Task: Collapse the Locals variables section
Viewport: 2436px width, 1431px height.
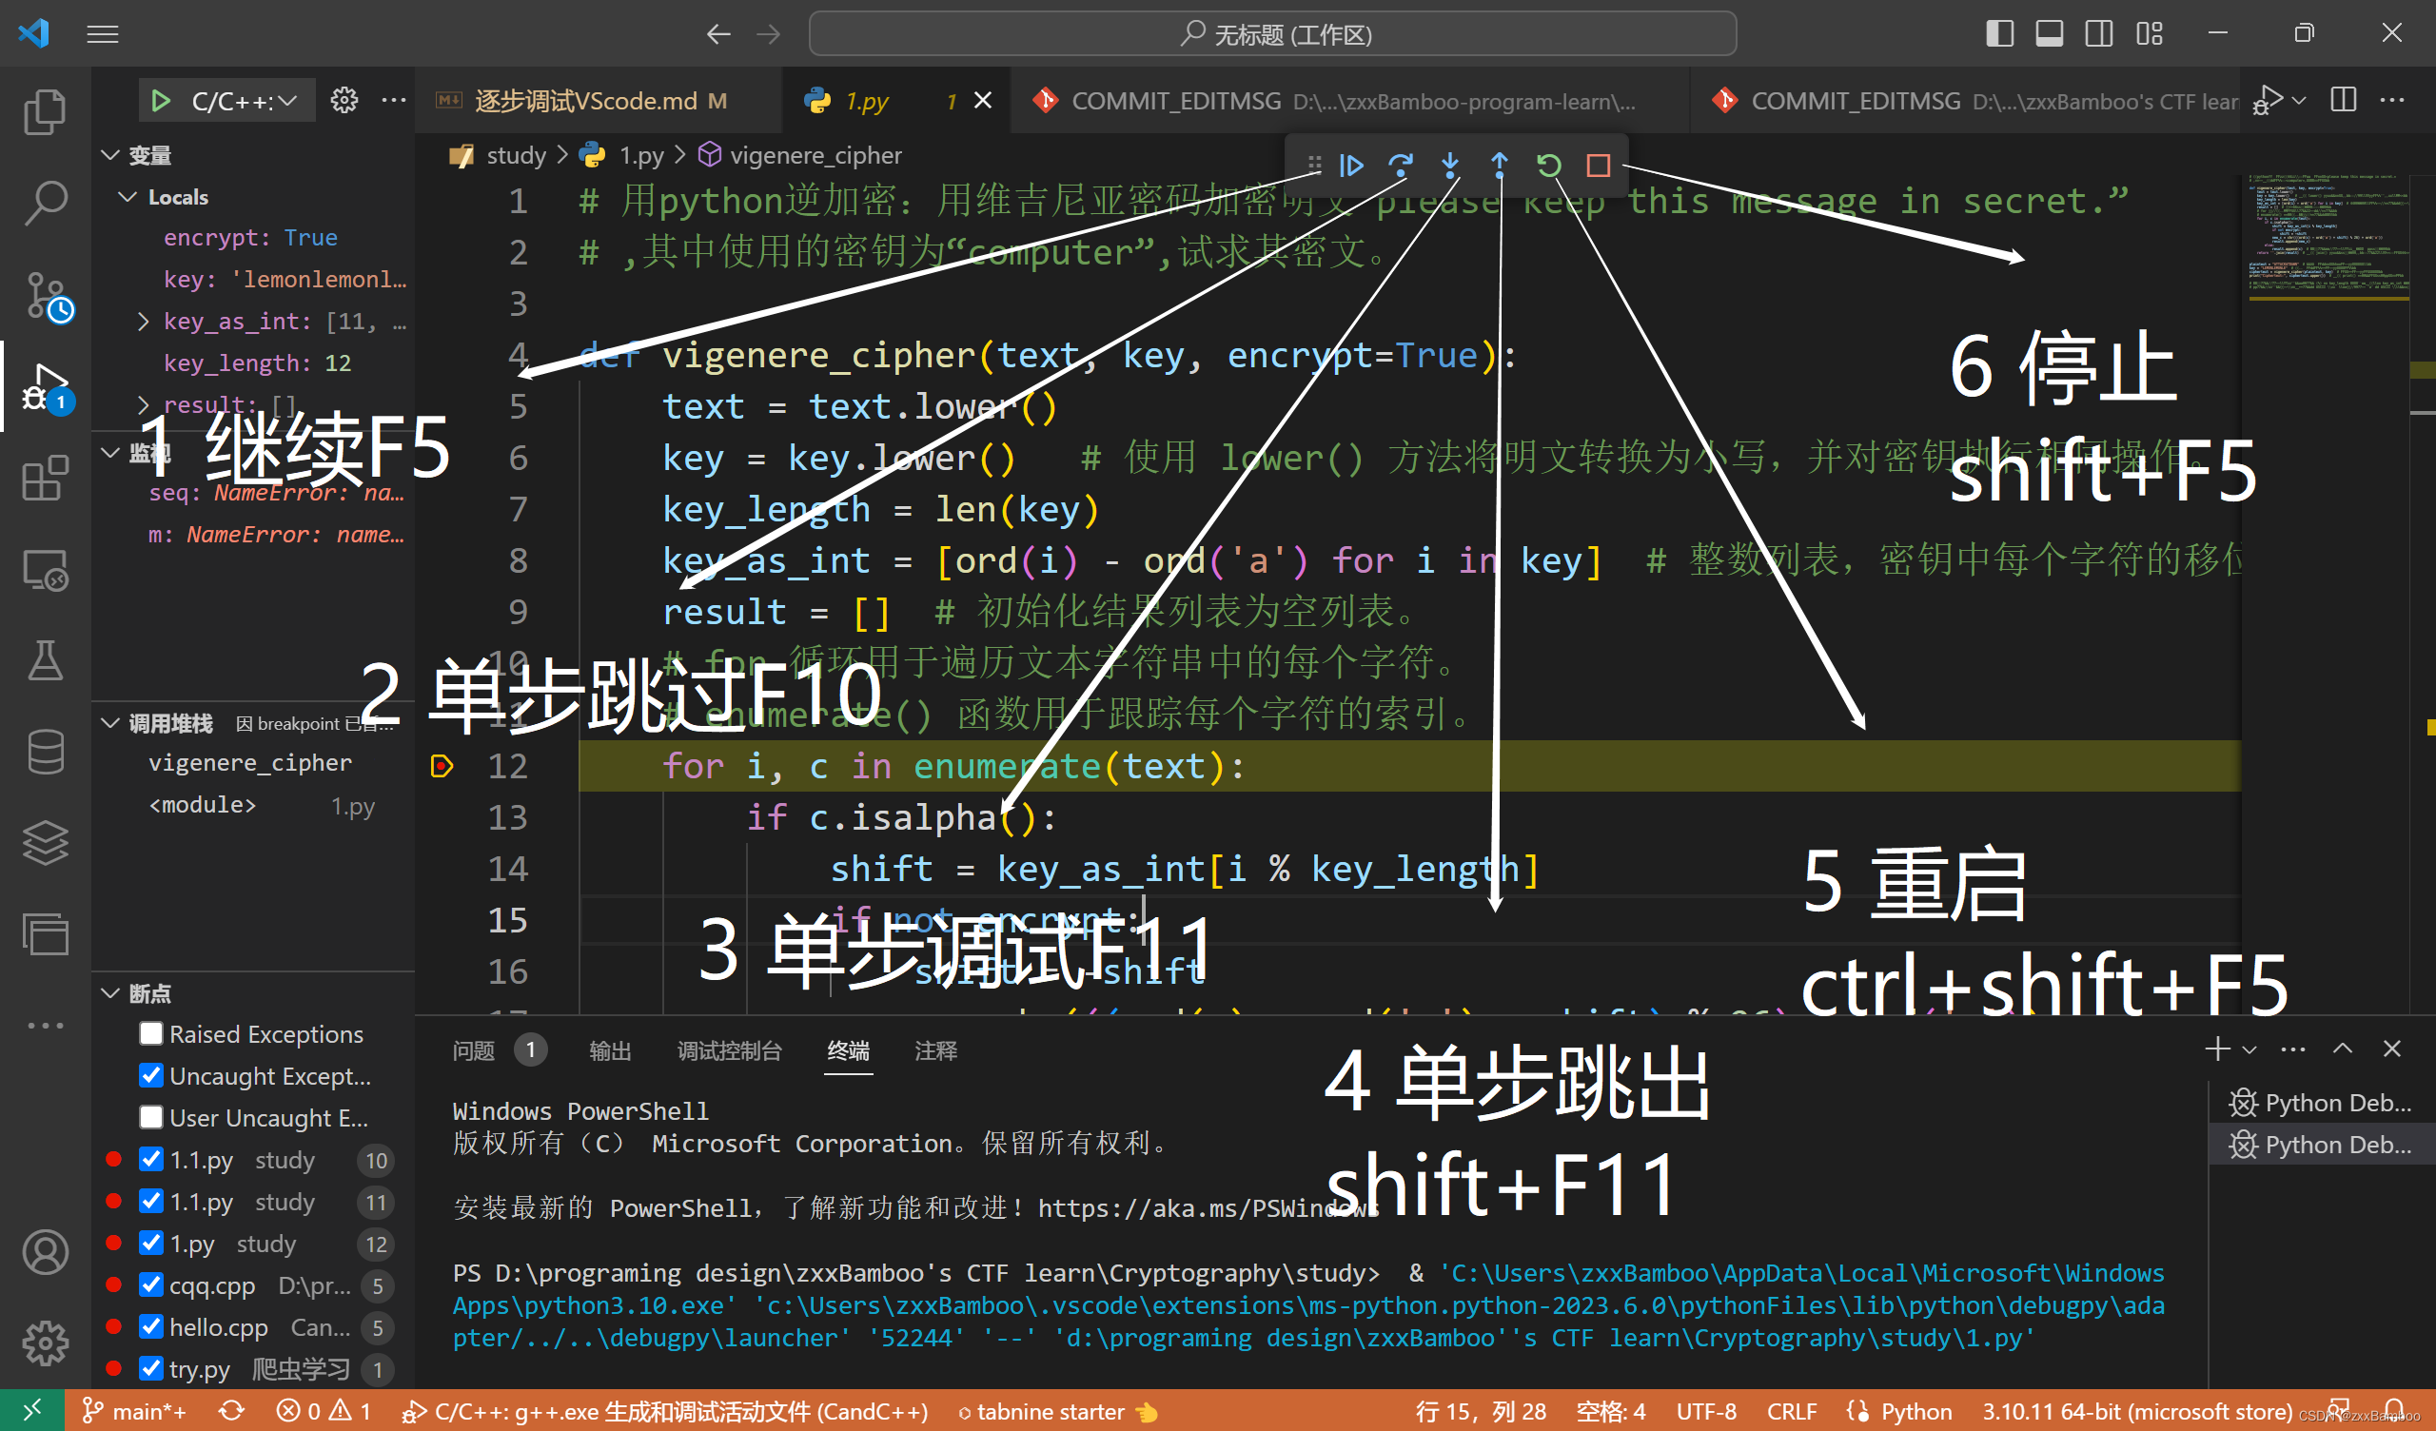Action: tap(128, 196)
